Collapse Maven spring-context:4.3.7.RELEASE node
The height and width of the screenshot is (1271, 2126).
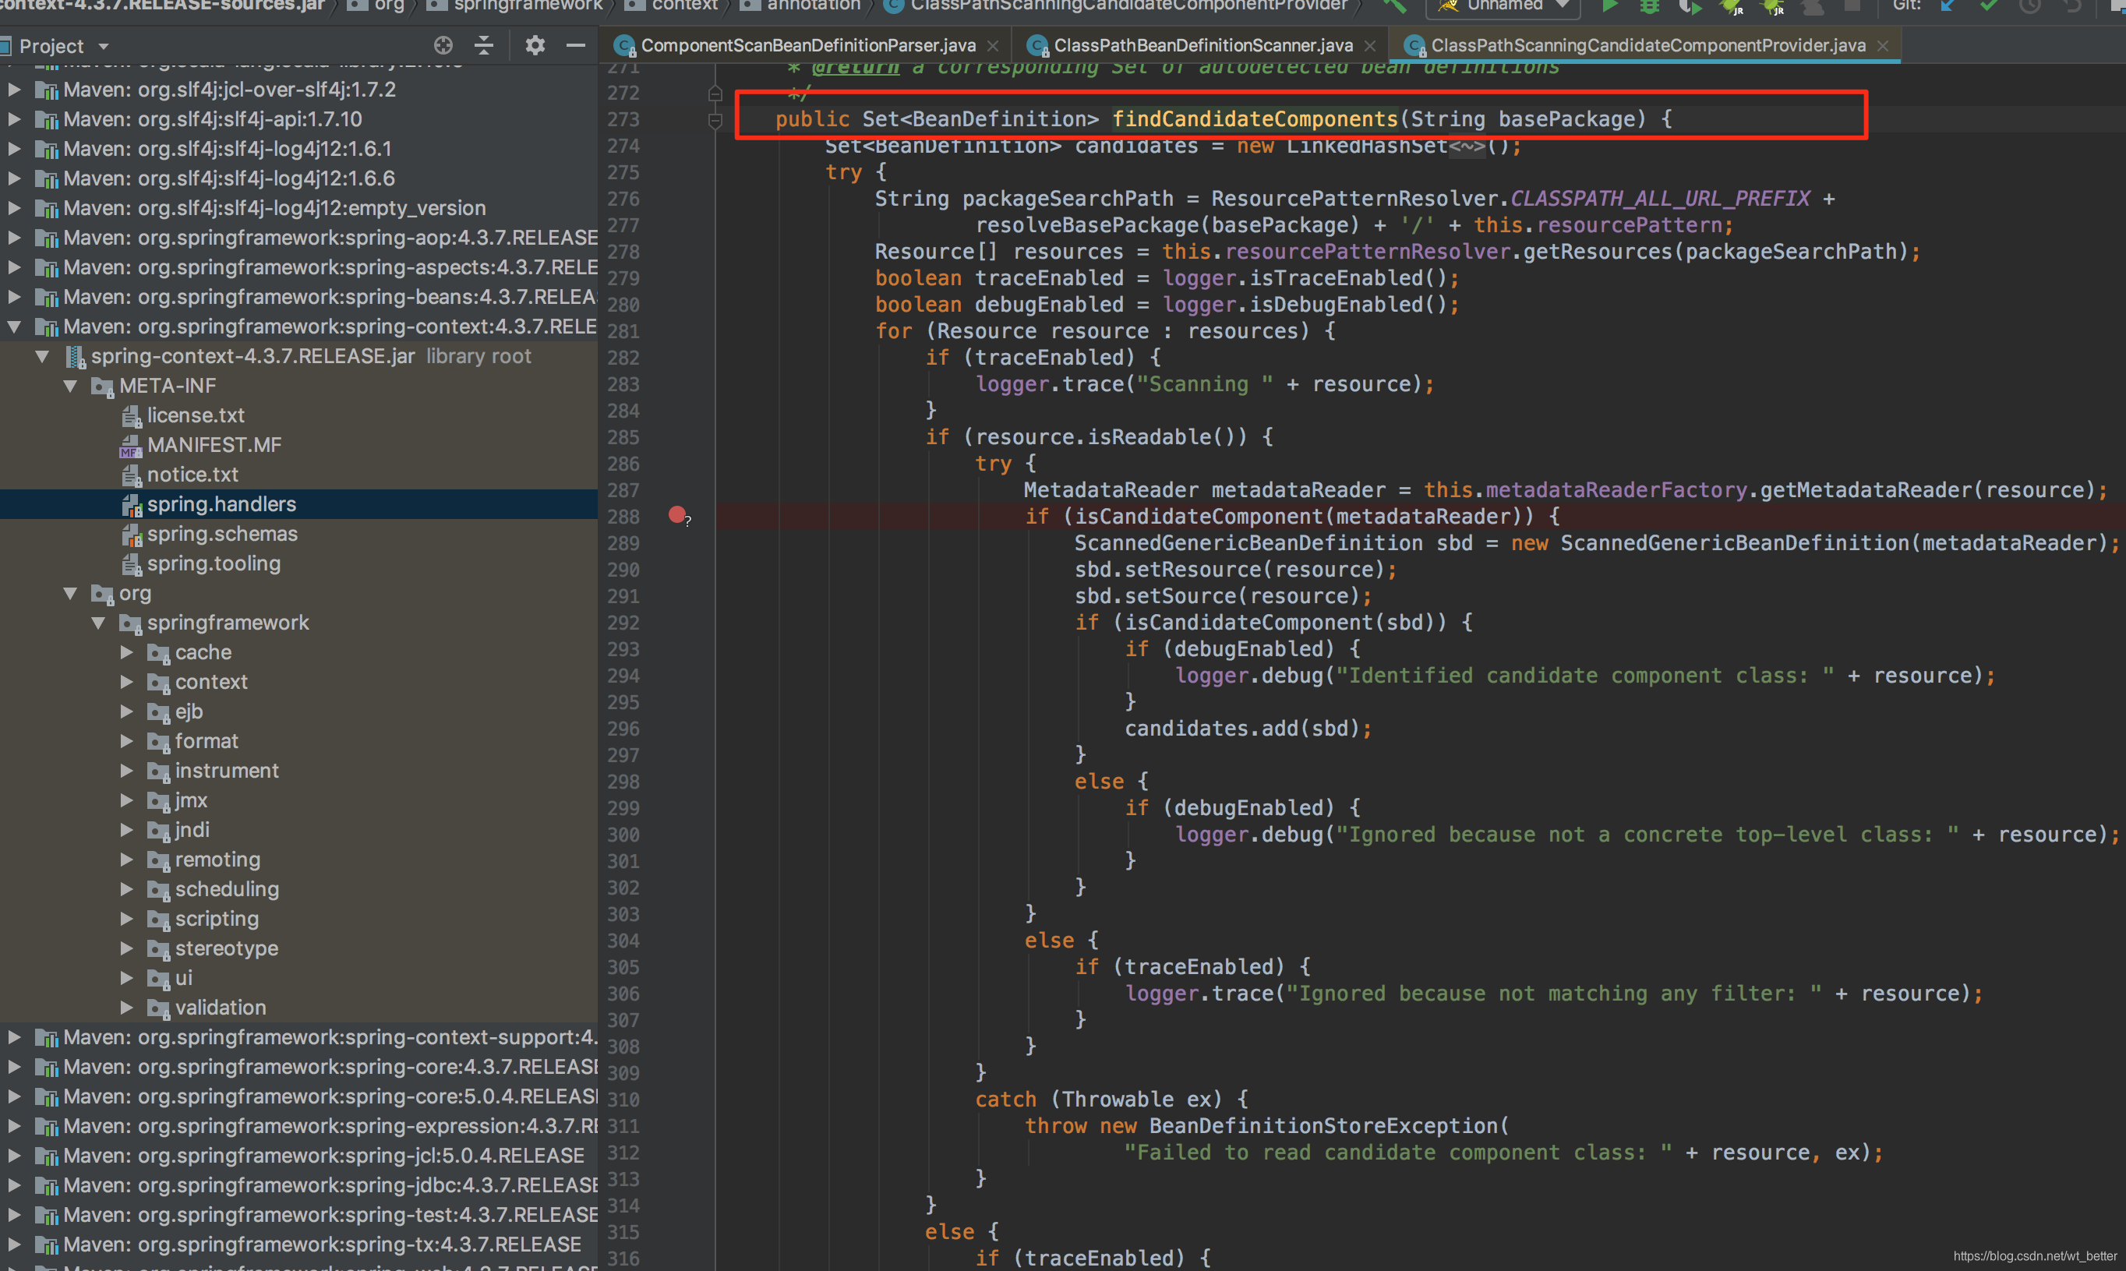point(14,327)
